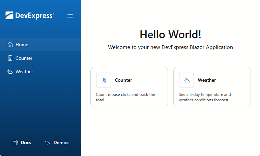Open the Demos link
Image resolution: width=260 pixels, height=156 pixels.
click(x=57, y=142)
